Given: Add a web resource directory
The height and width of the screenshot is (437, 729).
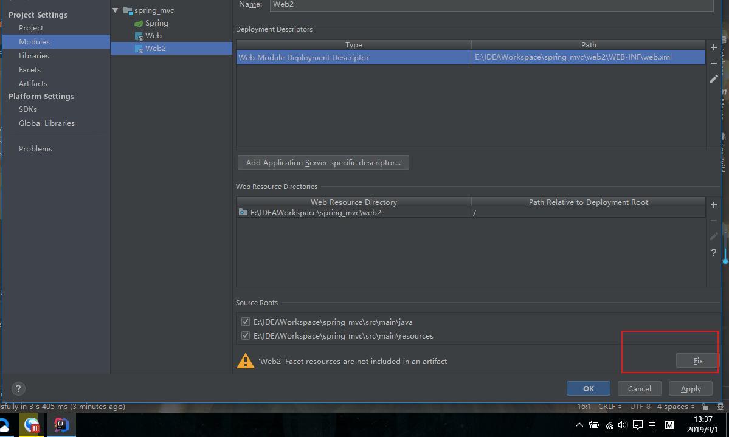Looking at the screenshot, I should click(714, 205).
